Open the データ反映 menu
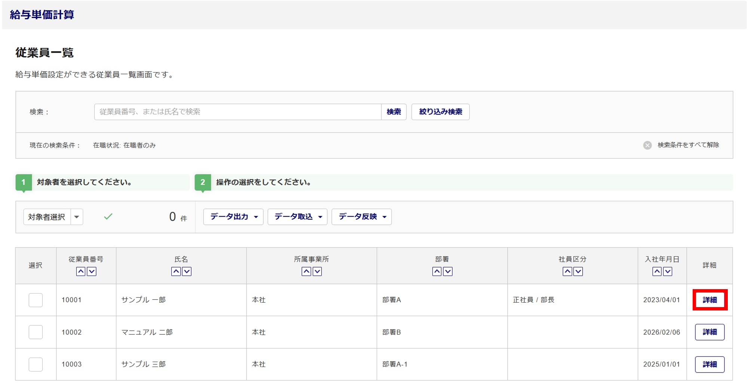748x392 pixels. (362, 217)
